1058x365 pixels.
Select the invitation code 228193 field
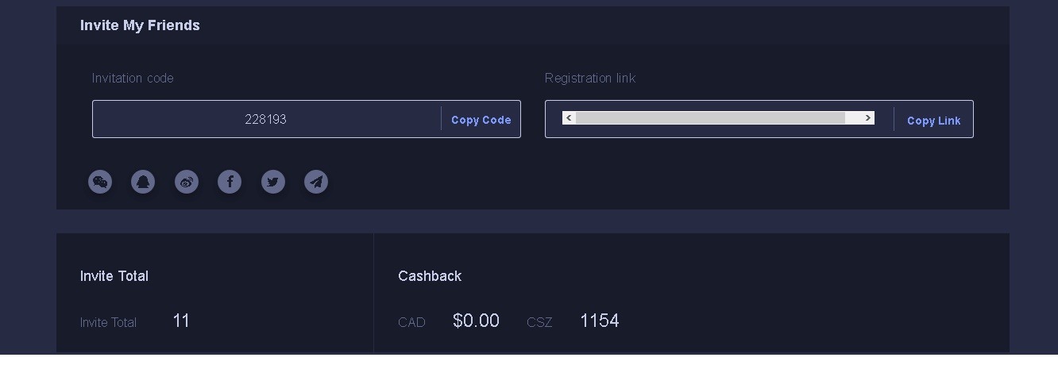[265, 119]
